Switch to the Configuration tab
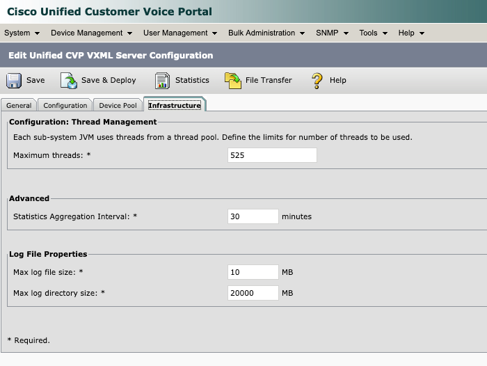 click(x=65, y=106)
